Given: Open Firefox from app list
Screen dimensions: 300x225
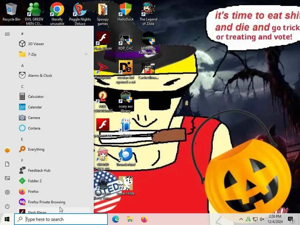Looking at the screenshot, I should tap(54, 191).
